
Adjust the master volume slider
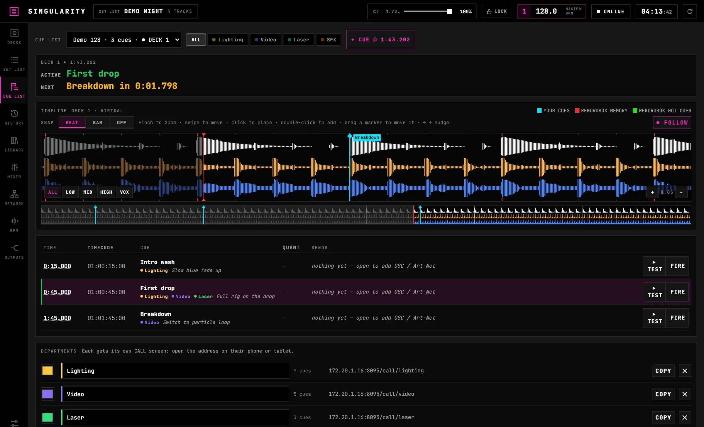pyautogui.click(x=428, y=11)
